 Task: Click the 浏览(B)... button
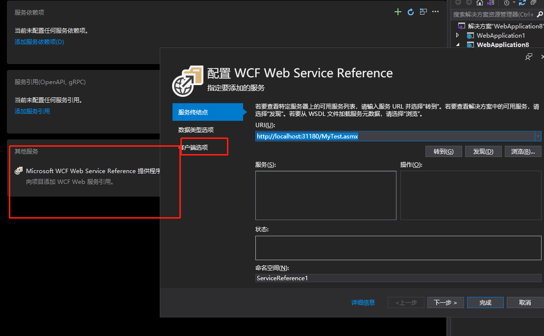(x=523, y=152)
